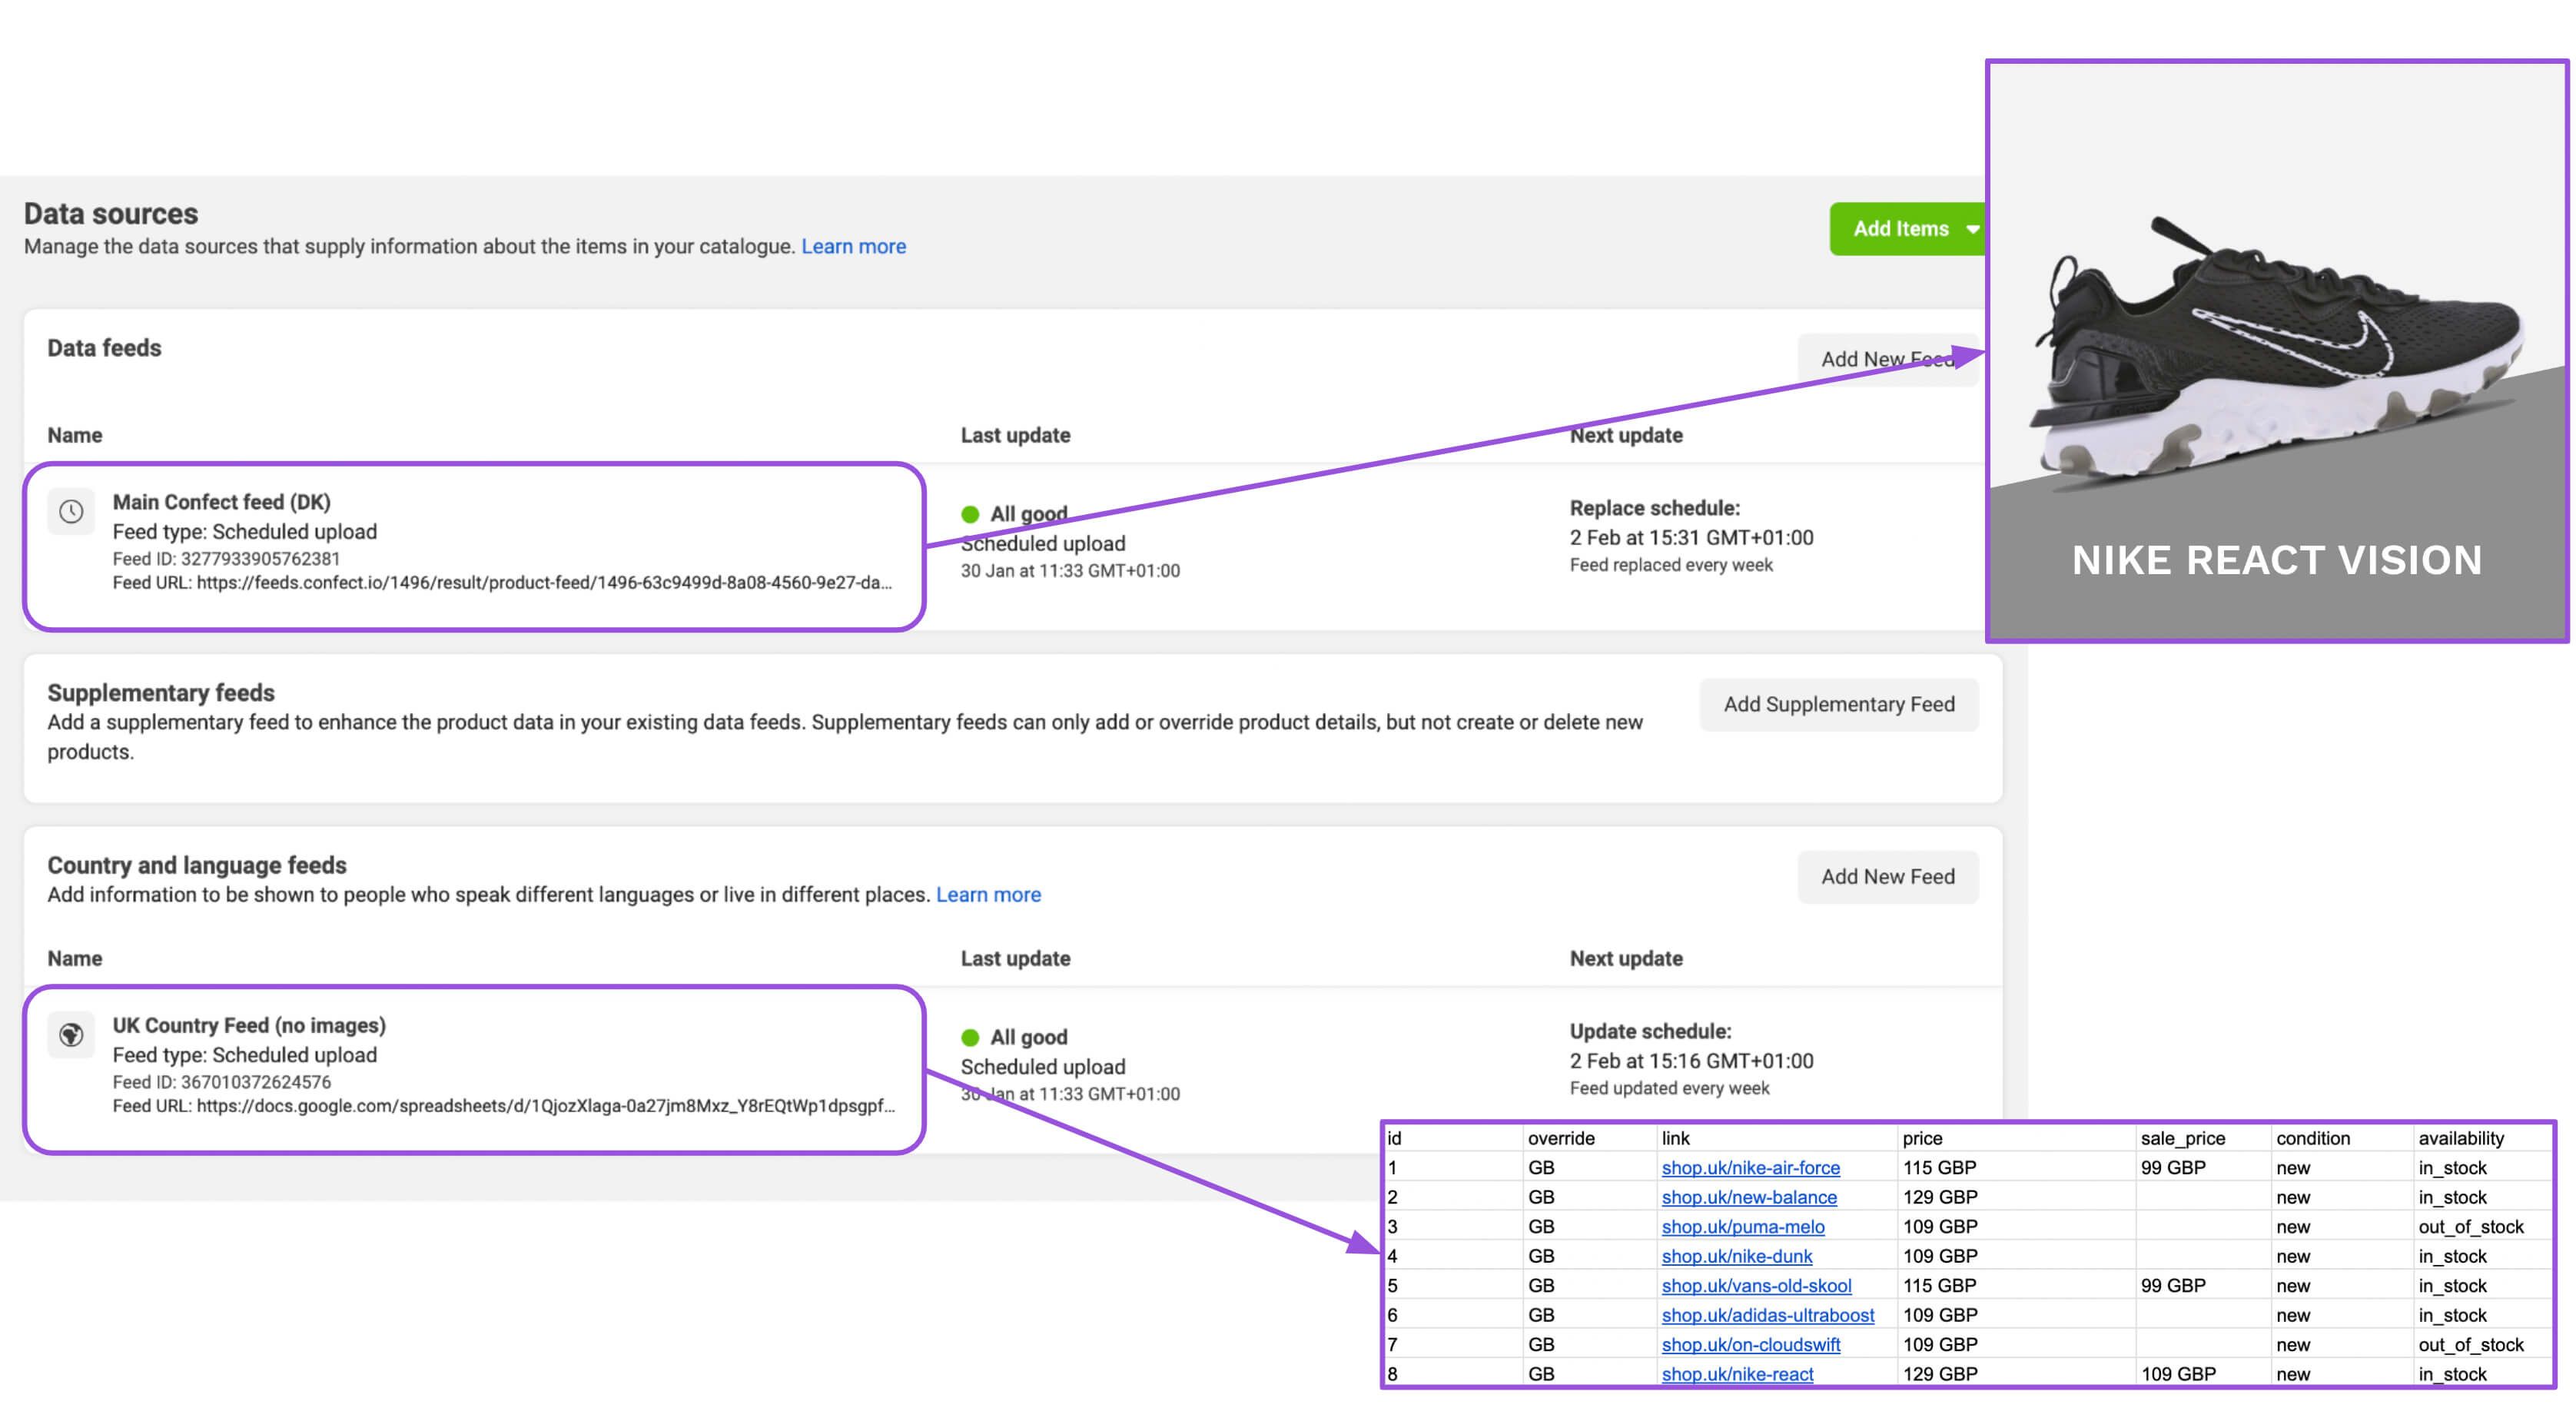The width and height of the screenshot is (2576, 1408).
Task: Select the NIKE REACT VISION caption text
Action: [x=2277, y=560]
